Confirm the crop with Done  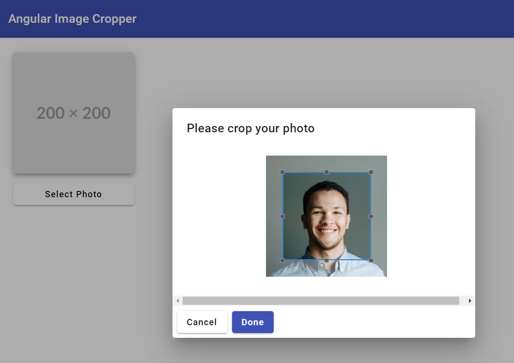point(252,322)
